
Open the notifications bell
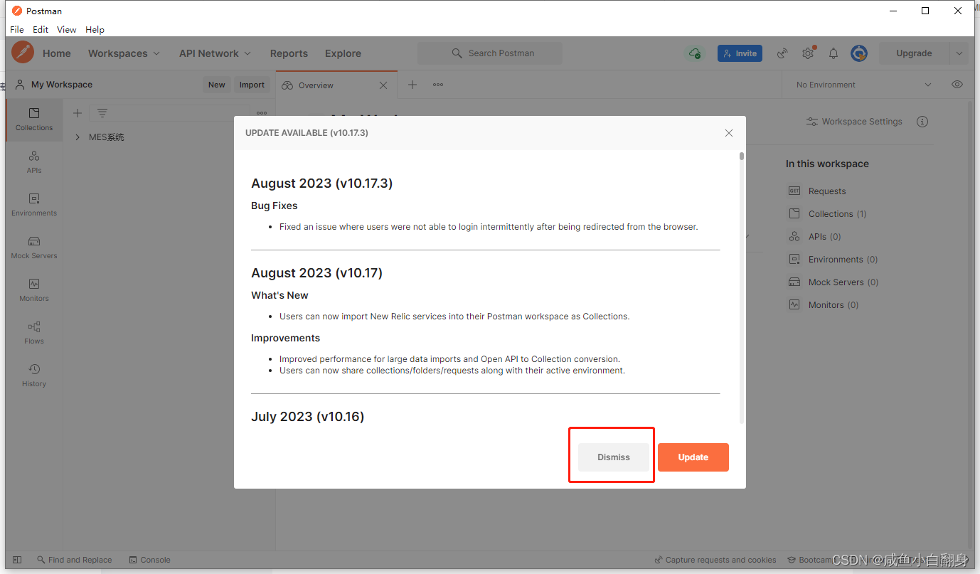point(833,53)
